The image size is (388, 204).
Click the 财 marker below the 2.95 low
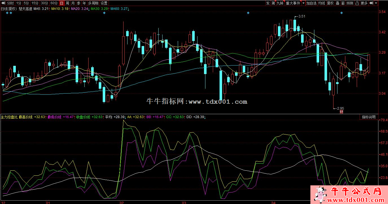point(341,112)
